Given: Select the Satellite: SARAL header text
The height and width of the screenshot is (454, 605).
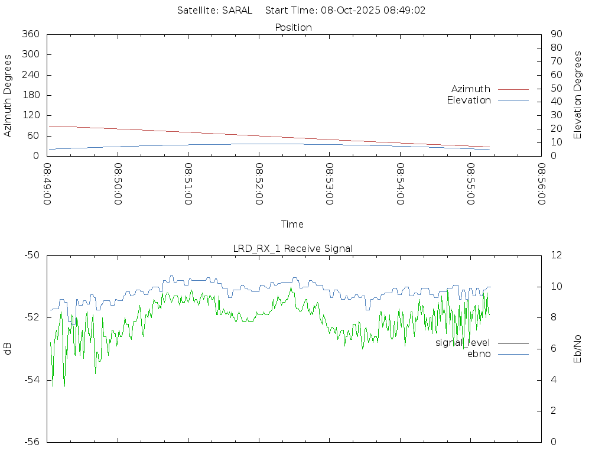Looking at the screenshot, I should coord(214,11).
